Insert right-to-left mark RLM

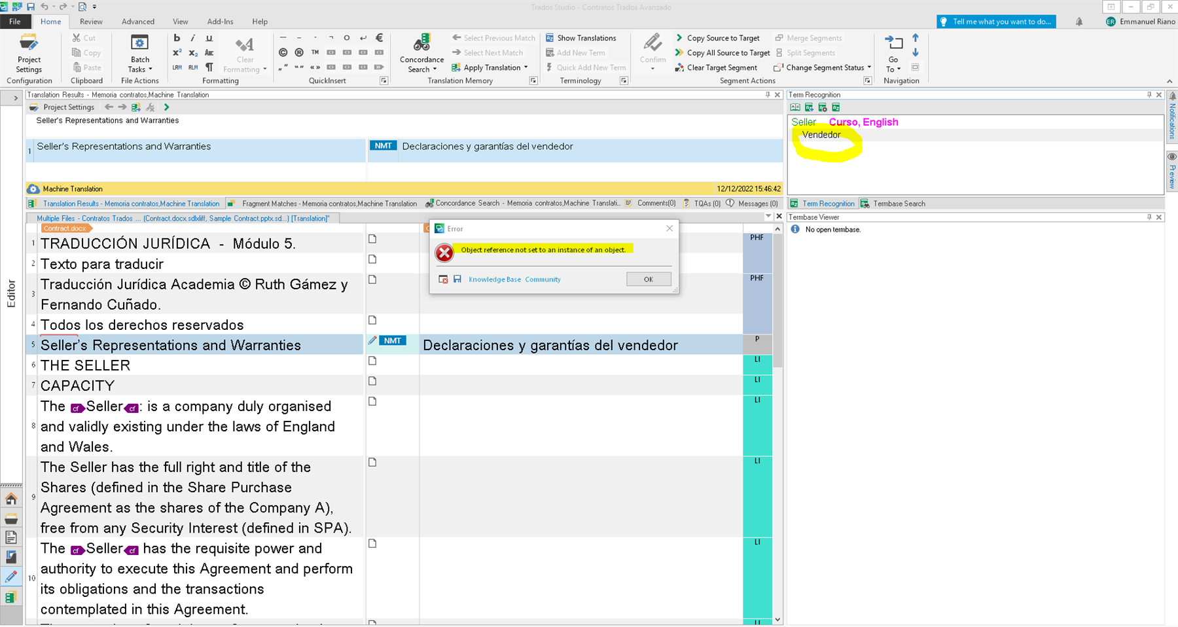click(193, 67)
